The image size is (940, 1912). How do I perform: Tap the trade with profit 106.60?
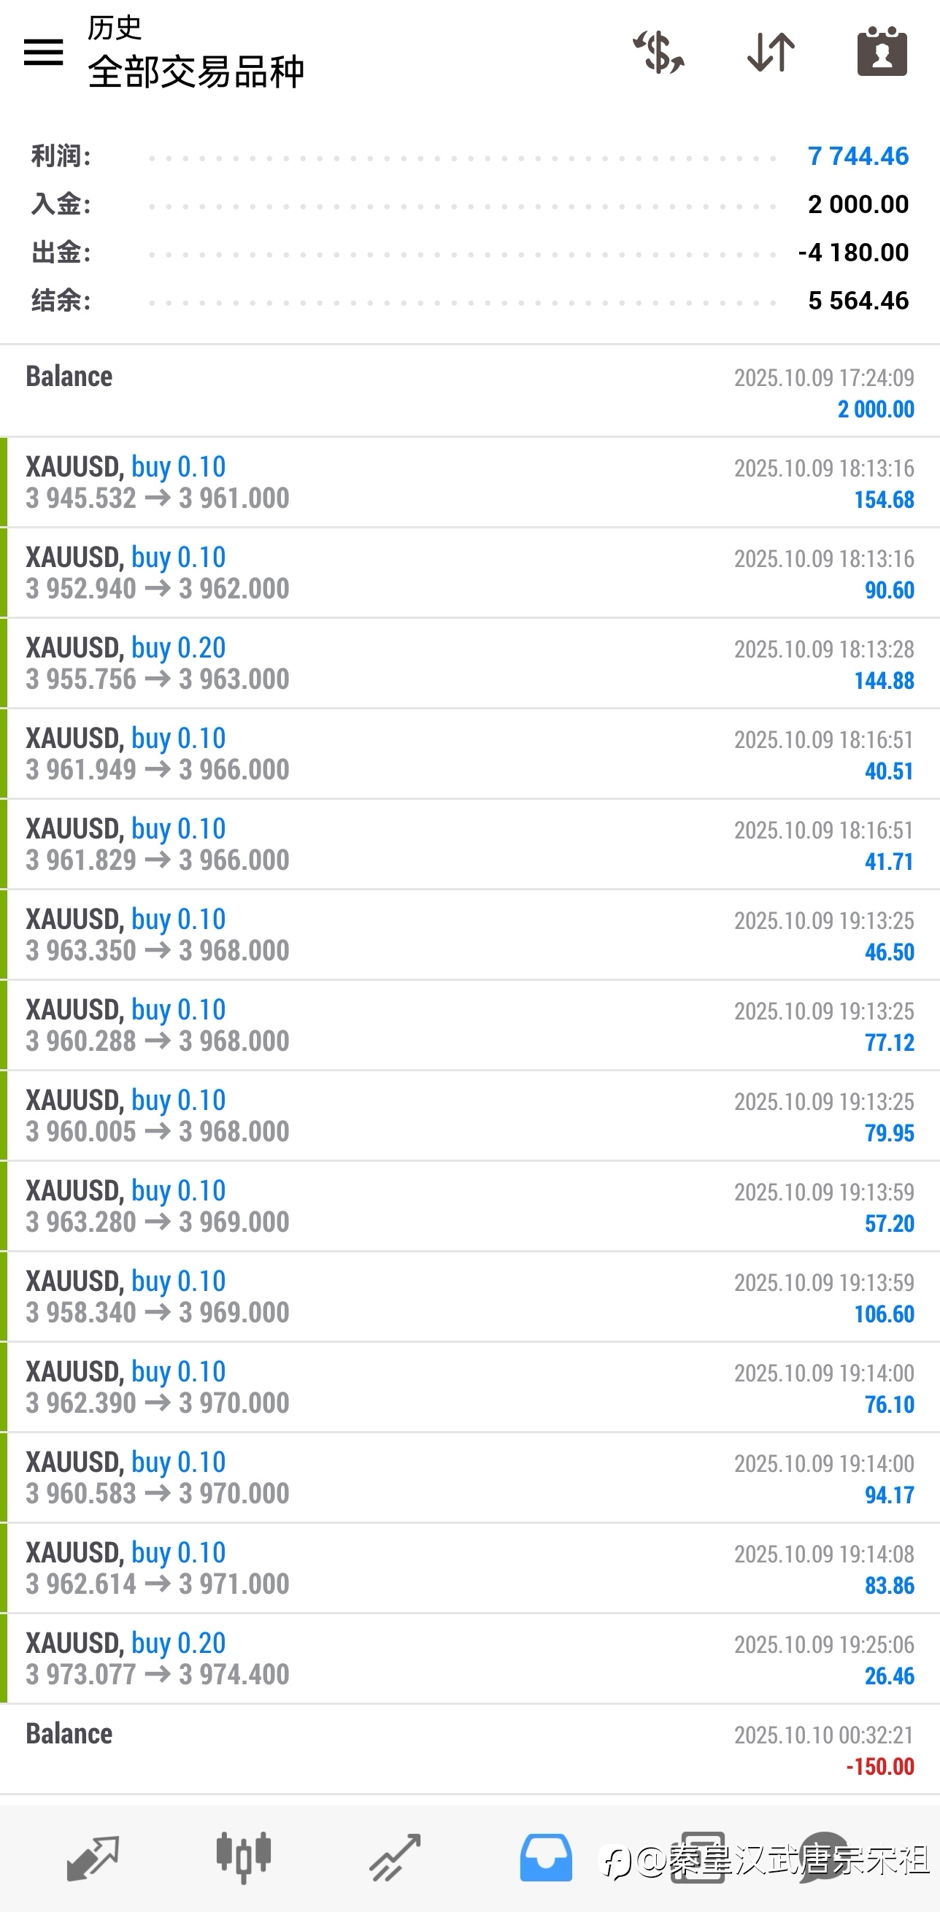(470, 1298)
